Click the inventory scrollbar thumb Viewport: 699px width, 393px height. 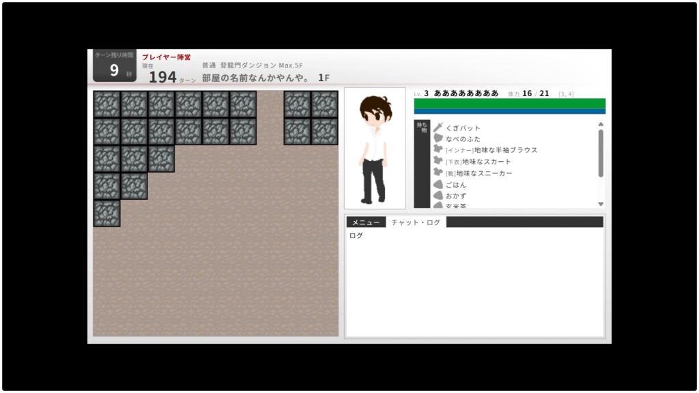601,153
